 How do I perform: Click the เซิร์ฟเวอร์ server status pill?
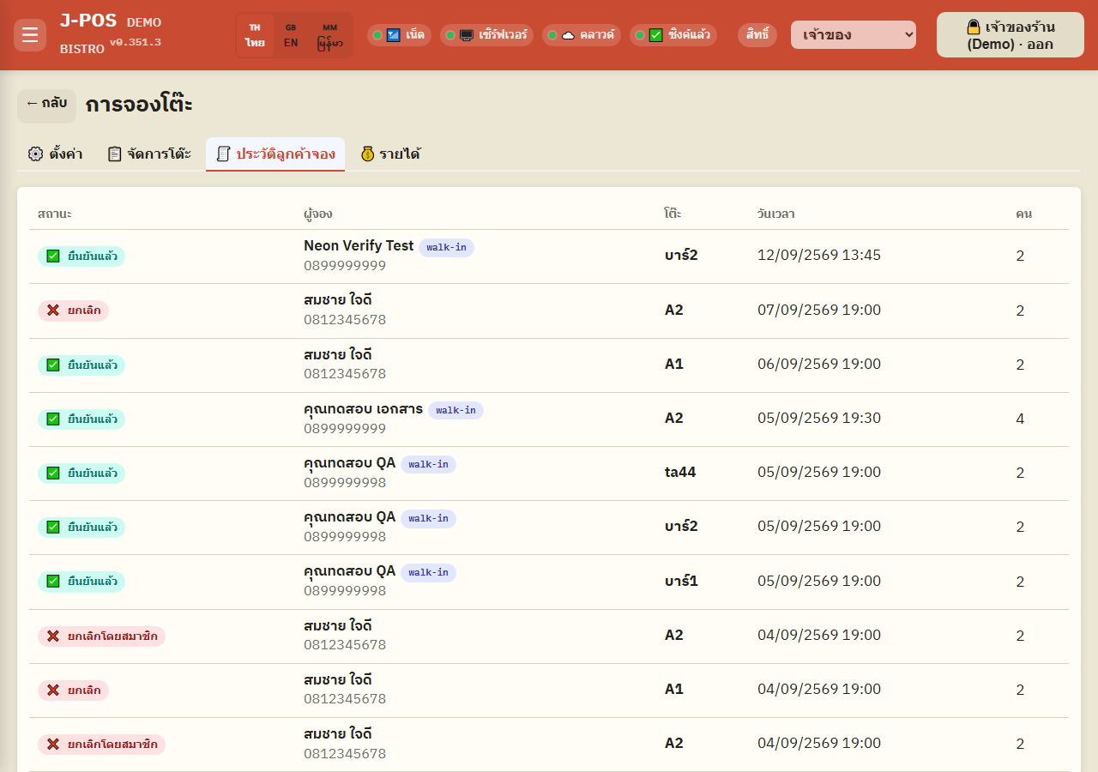[x=486, y=35]
